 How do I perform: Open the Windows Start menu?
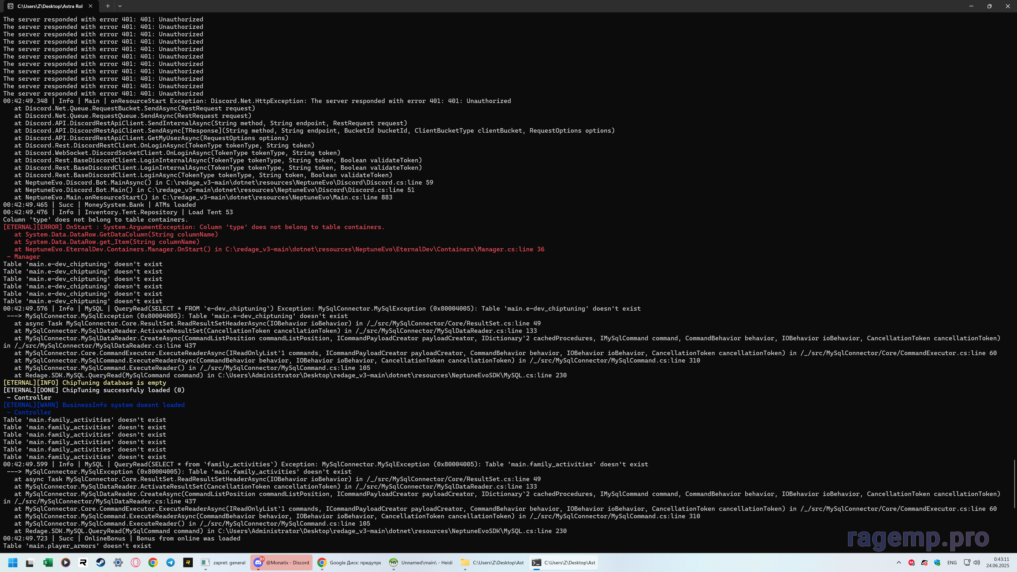[x=13, y=562]
